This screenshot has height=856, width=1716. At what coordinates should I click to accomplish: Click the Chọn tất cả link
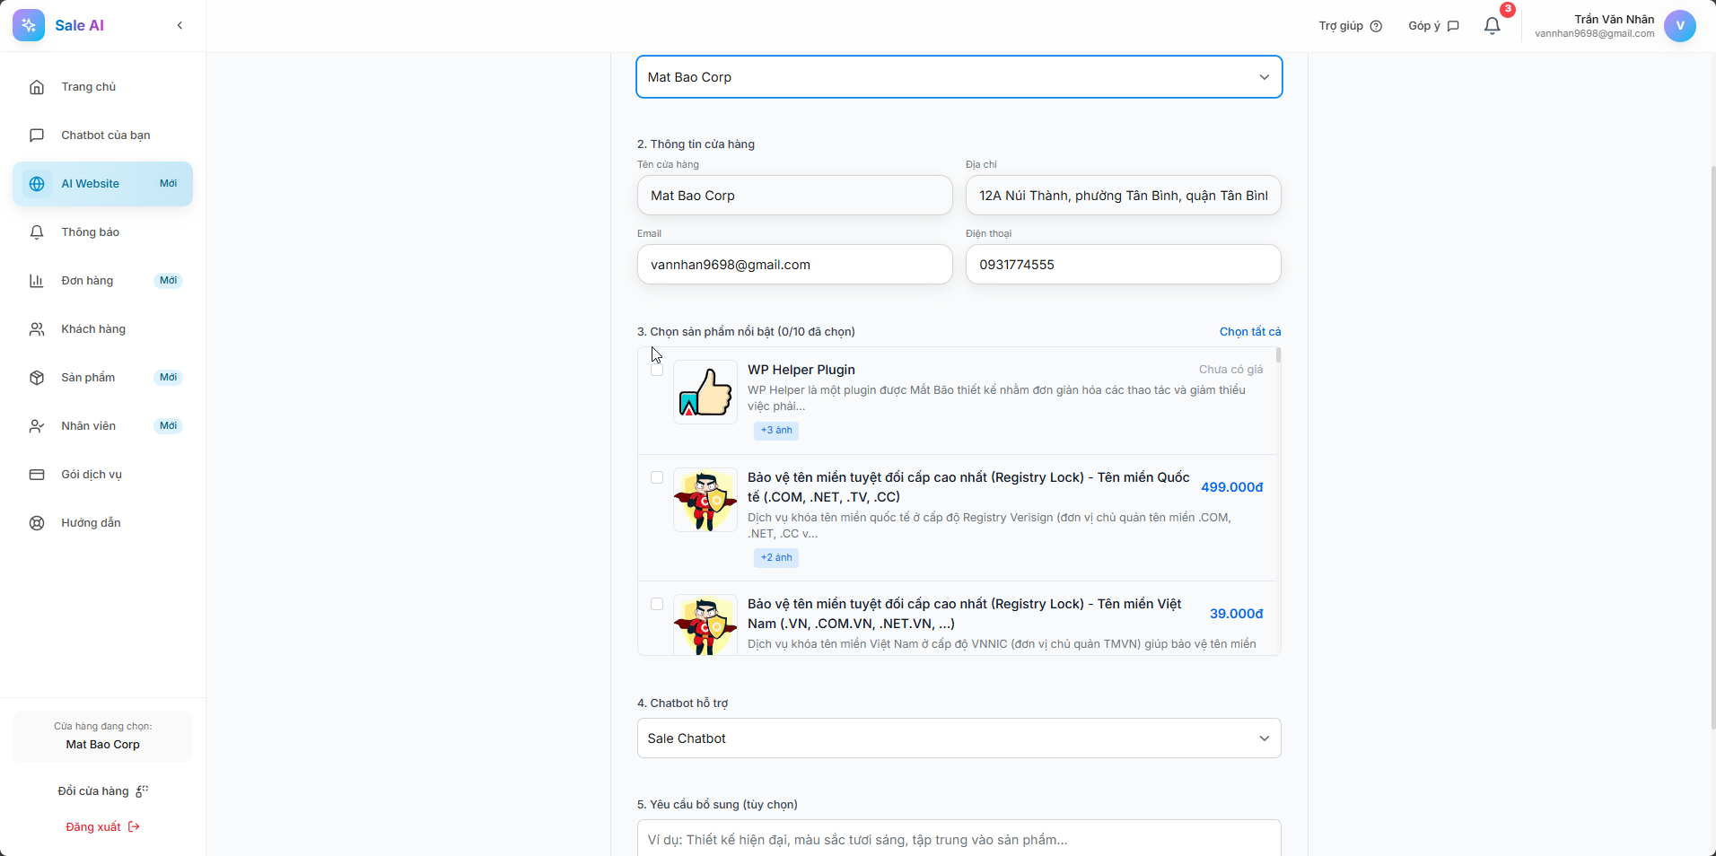click(1249, 332)
